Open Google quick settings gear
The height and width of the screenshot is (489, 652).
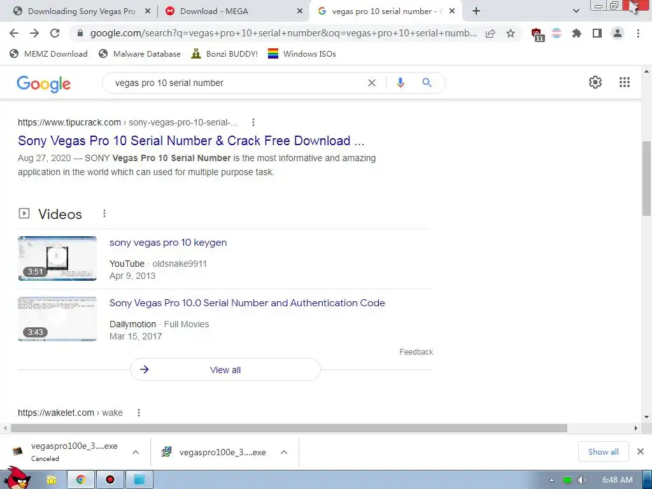[x=595, y=82]
